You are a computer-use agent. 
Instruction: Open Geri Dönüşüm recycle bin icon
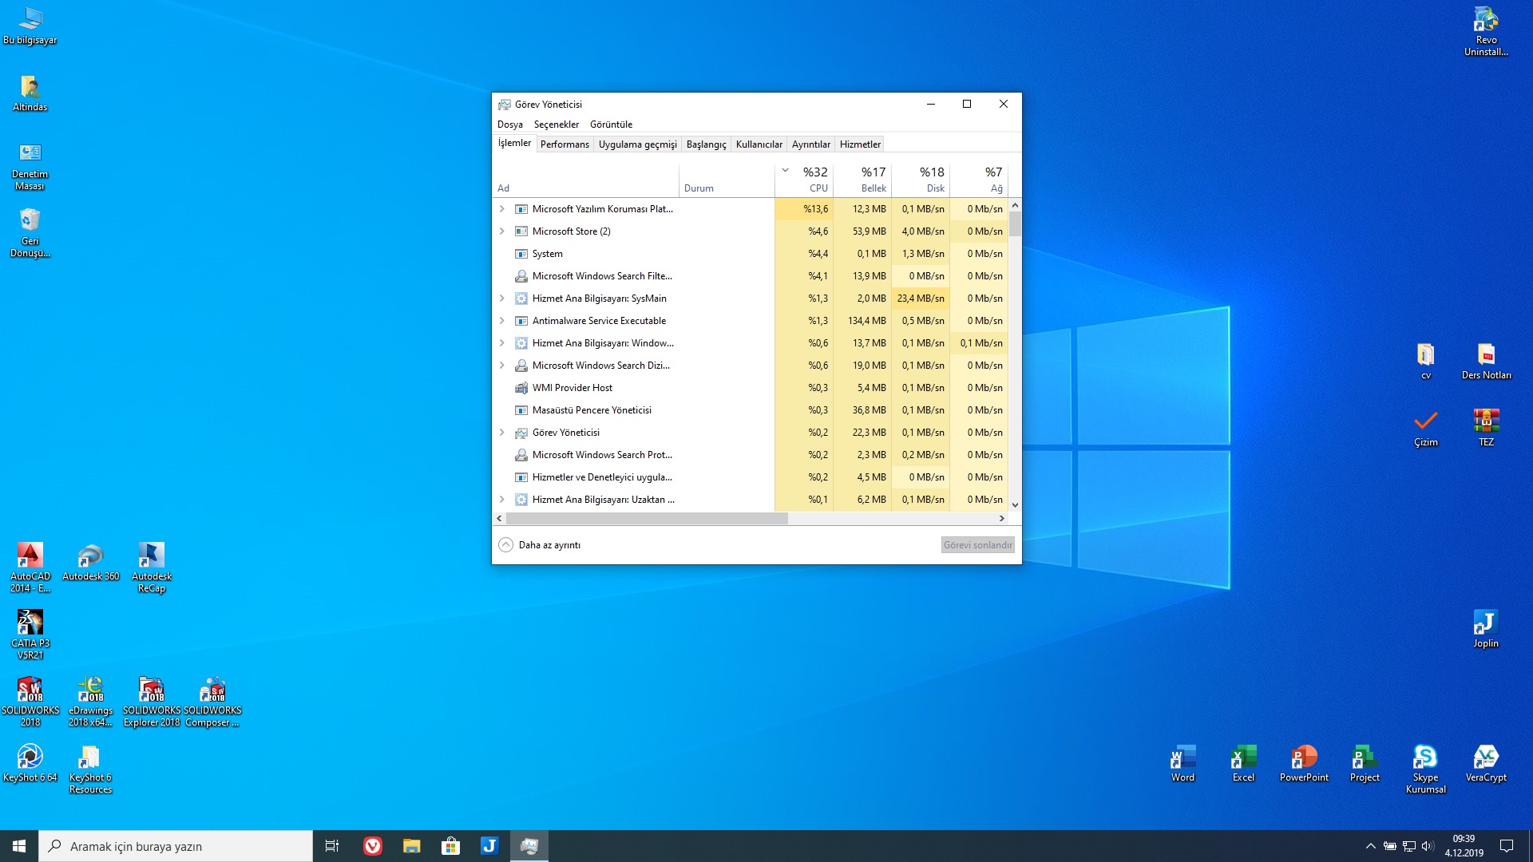(30, 232)
